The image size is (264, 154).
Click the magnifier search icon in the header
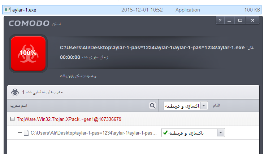coord(152,105)
